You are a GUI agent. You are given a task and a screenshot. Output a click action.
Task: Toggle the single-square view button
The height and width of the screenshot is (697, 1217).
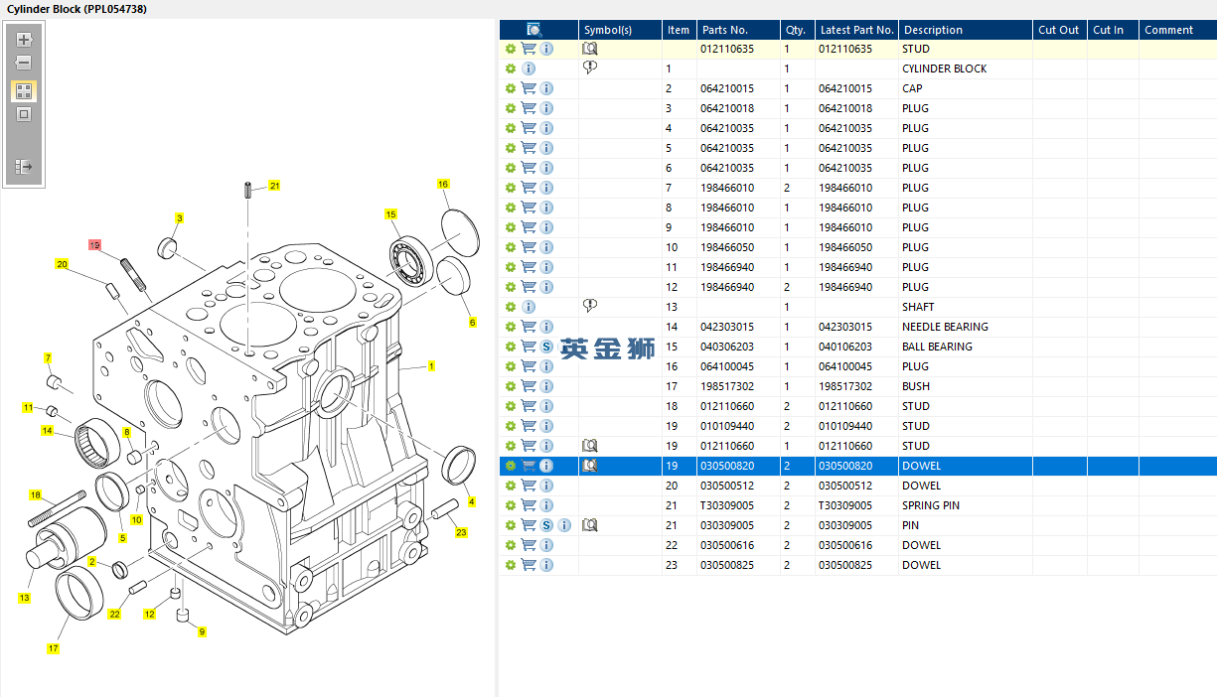coord(24,114)
